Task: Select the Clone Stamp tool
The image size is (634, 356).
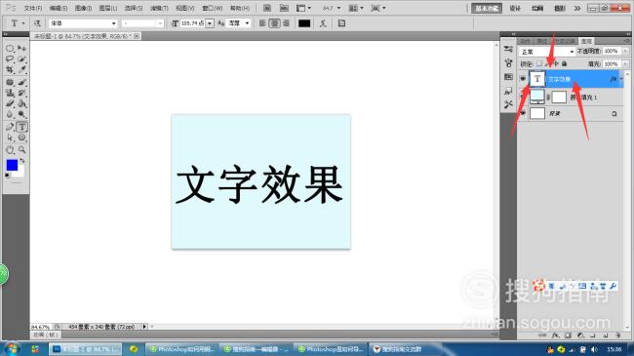Action: point(10,93)
